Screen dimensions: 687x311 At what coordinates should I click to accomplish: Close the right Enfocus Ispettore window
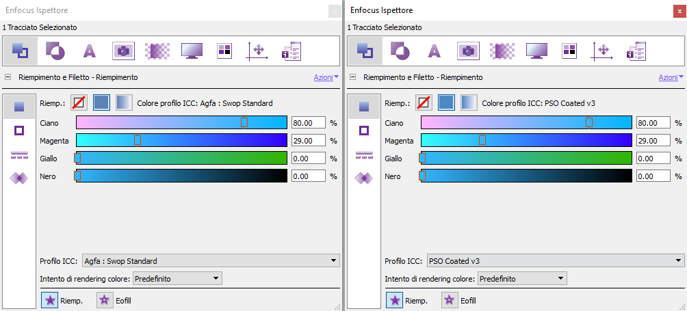[679, 11]
